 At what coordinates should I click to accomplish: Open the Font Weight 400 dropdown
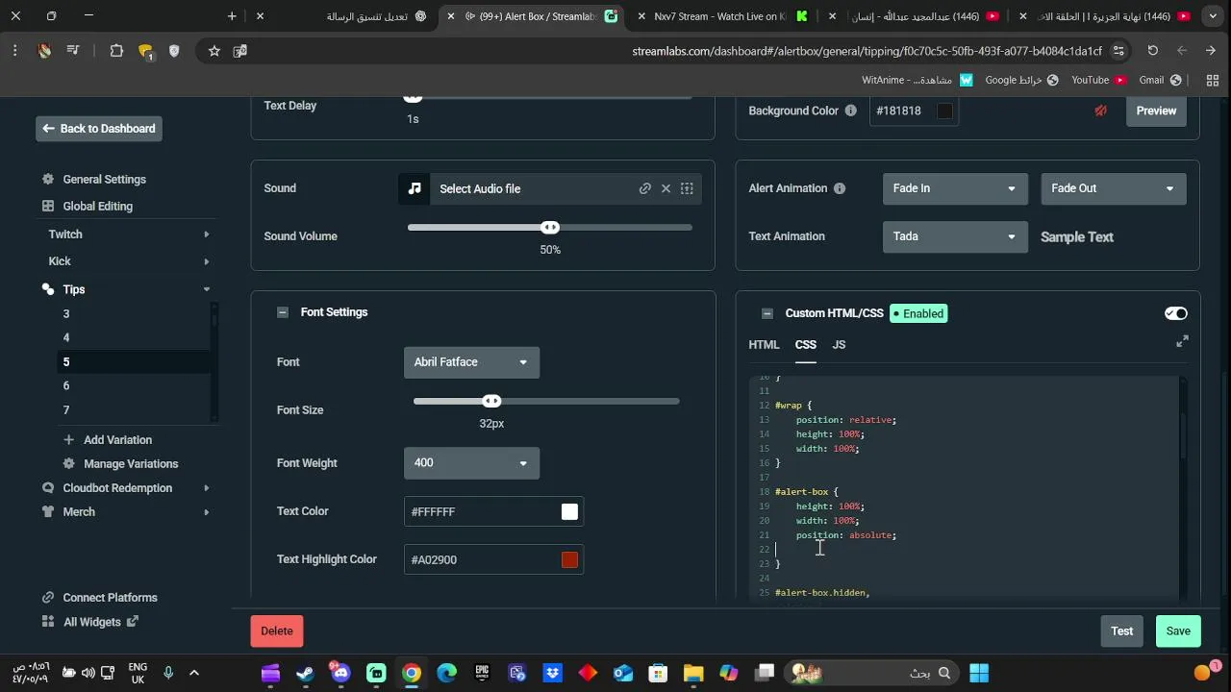(471, 463)
